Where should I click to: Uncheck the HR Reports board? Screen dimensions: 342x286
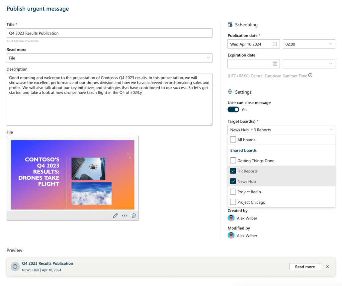[x=233, y=171]
